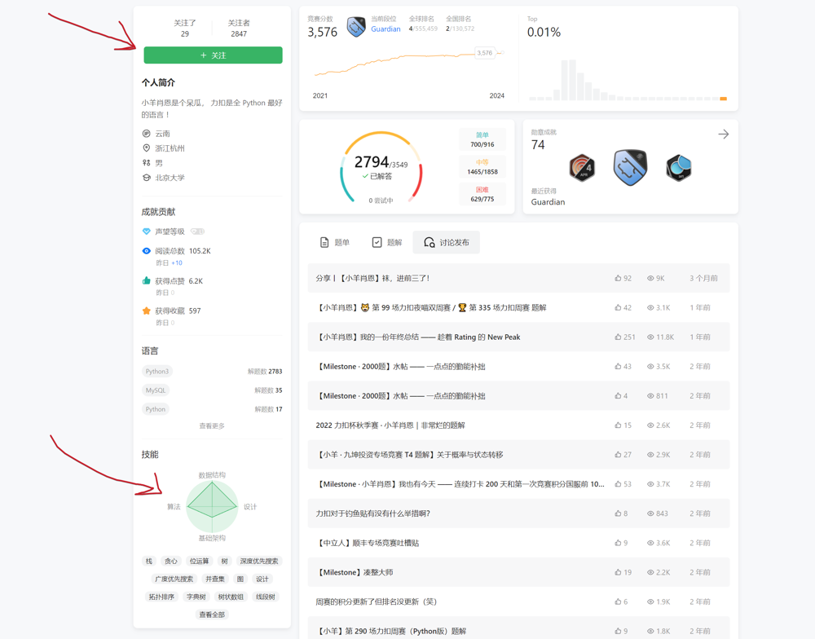
Task: Click the blue diamond 声望等级 icon
Action: tap(147, 231)
